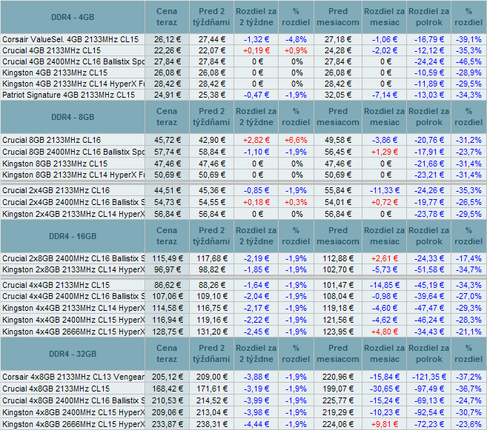
Task: Click '-17,4%' half-year percentage cell
Action: click(468, 258)
